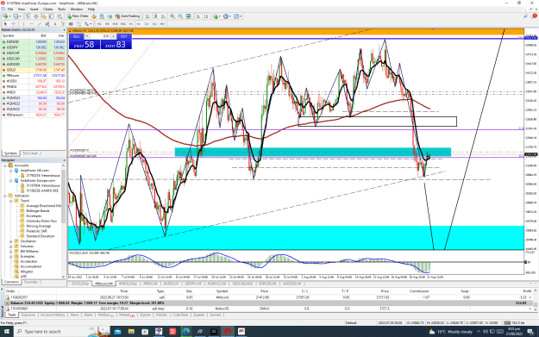Switch chart to candlesticks icon

coord(155,16)
